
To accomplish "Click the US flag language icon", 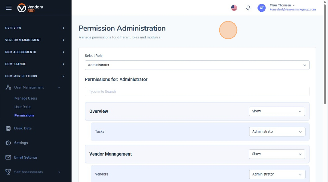I will tap(234, 8).
